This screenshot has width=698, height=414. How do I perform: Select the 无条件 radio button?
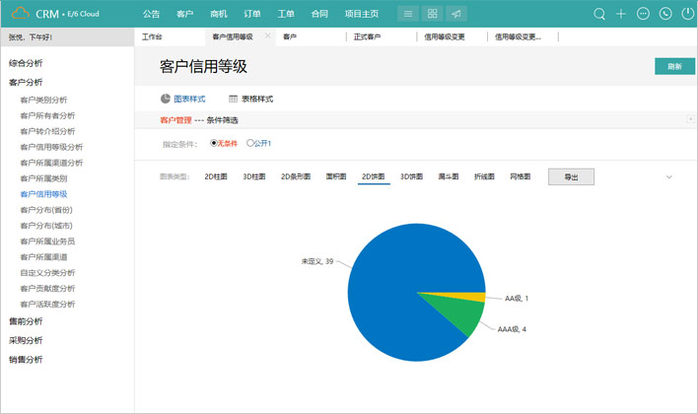pyautogui.click(x=214, y=144)
